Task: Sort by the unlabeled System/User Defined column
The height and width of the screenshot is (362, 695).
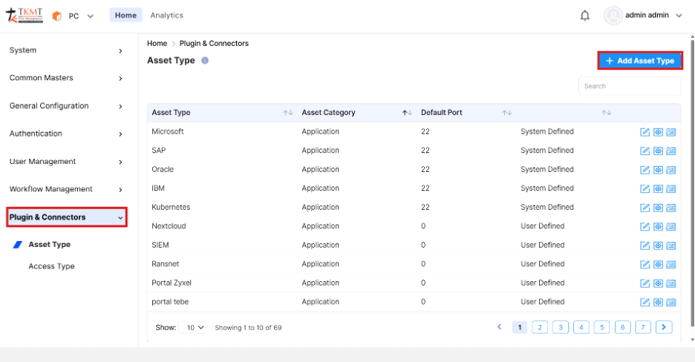Action: tap(607, 113)
